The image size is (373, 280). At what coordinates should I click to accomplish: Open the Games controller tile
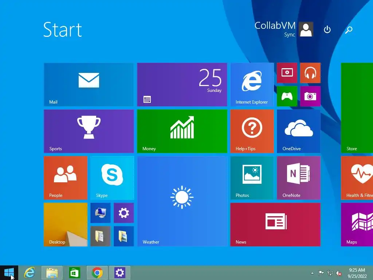287,96
